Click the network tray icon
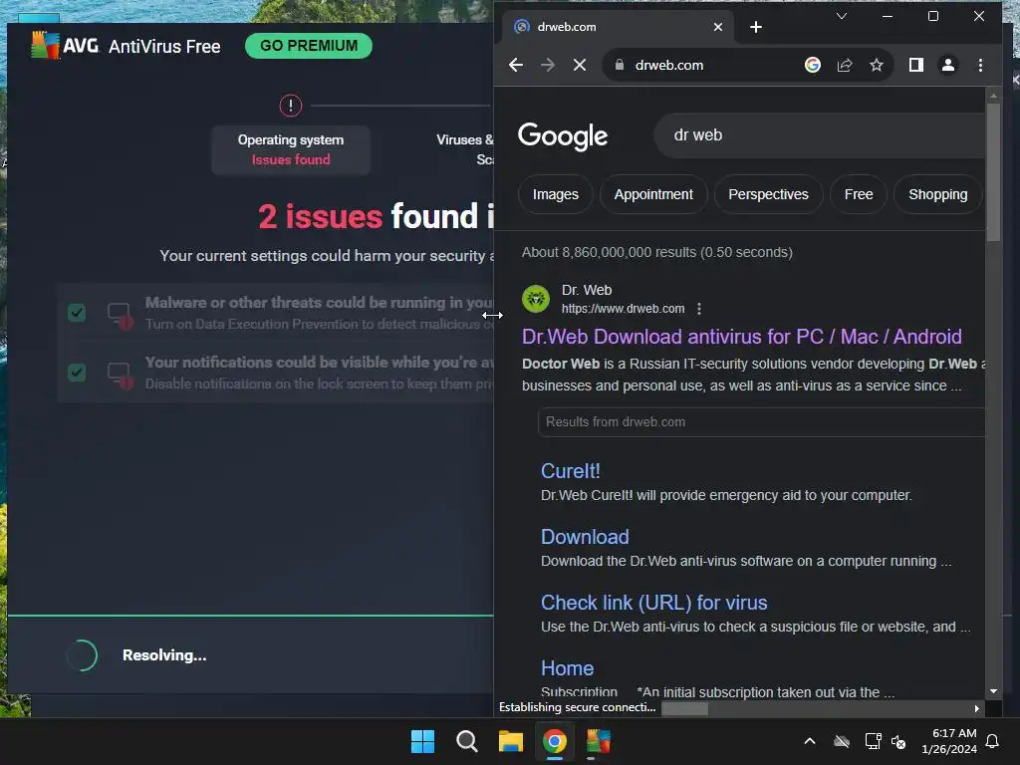 [873, 741]
